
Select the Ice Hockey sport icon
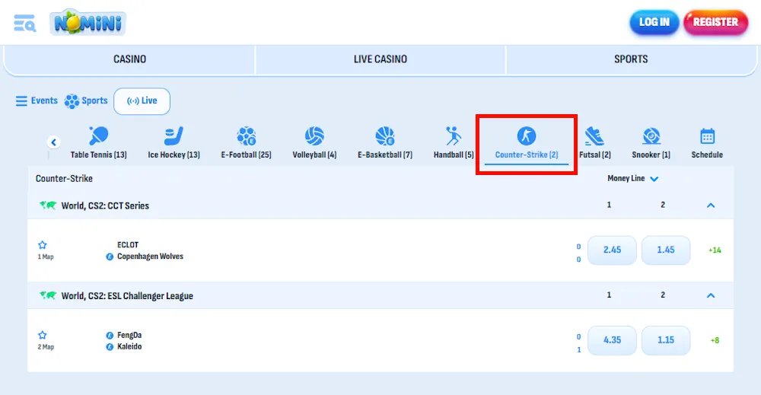click(x=174, y=137)
